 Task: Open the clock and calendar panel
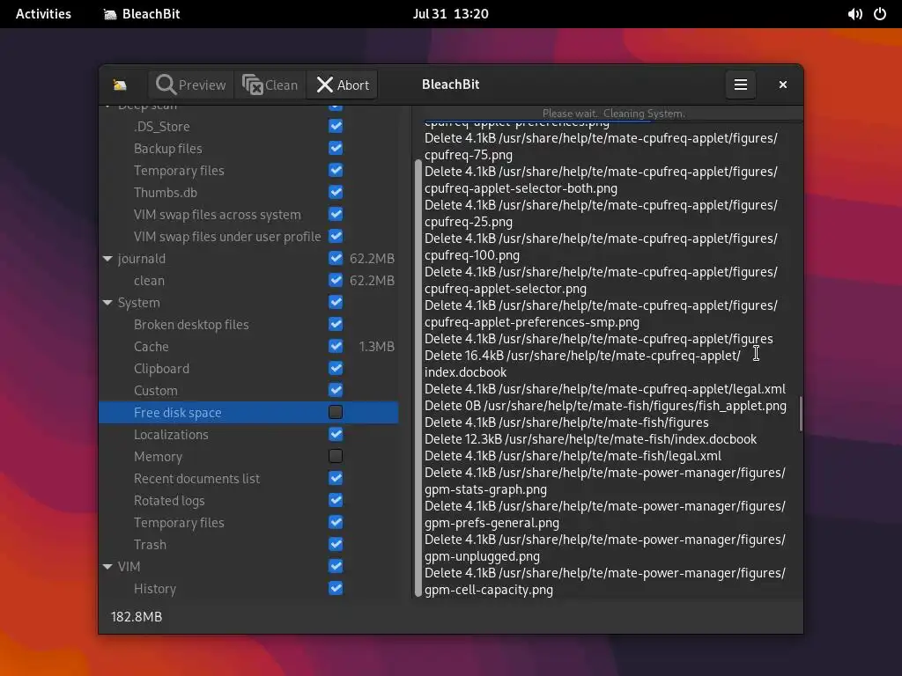tap(450, 14)
